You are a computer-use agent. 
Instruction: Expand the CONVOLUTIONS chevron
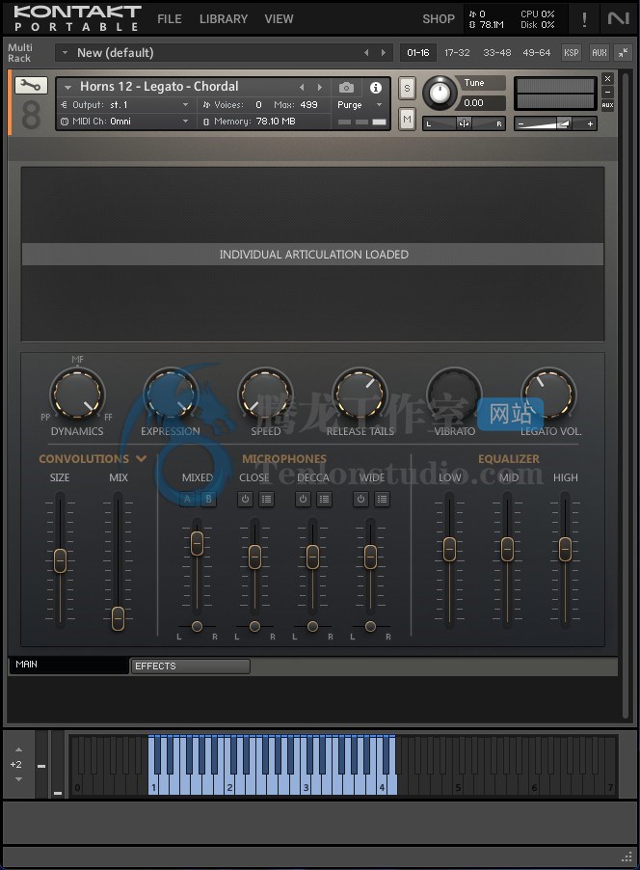142,458
